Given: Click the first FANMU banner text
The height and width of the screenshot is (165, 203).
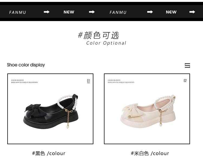Looking at the screenshot, I should point(18,12).
